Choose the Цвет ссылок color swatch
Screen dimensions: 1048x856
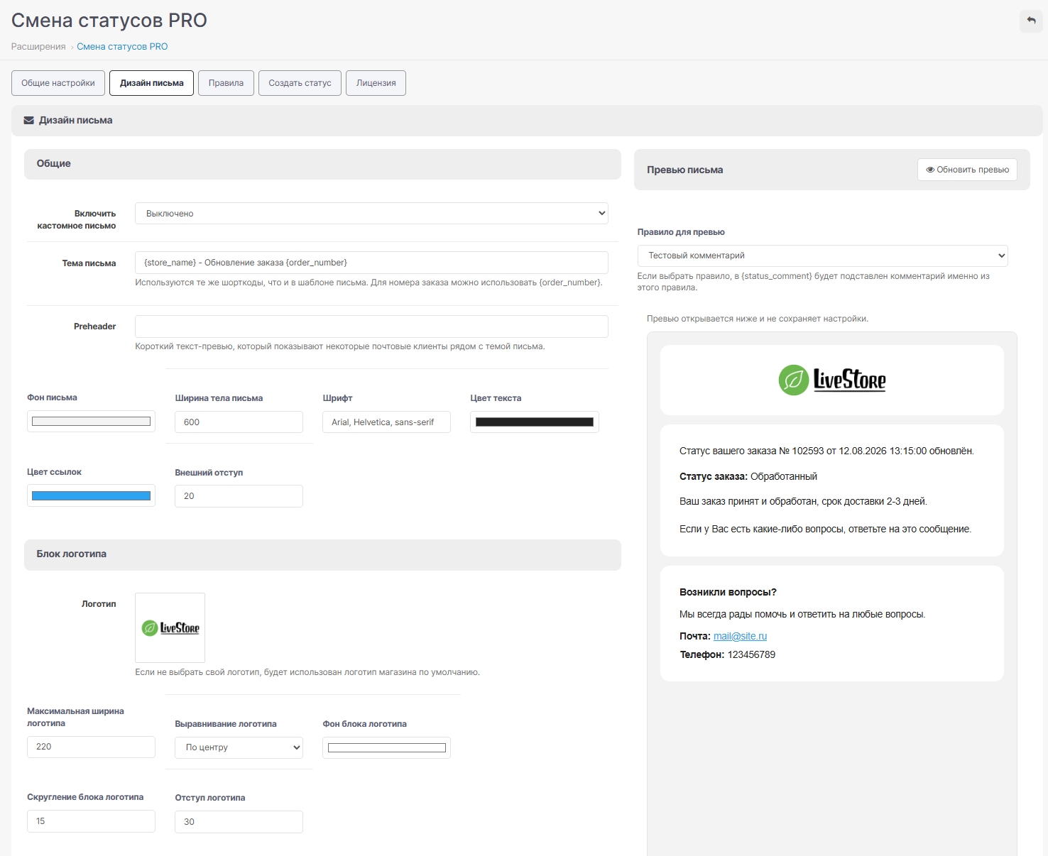pos(91,495)
